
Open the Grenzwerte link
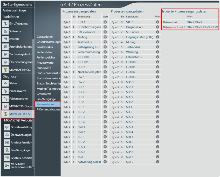pos(44,94)
